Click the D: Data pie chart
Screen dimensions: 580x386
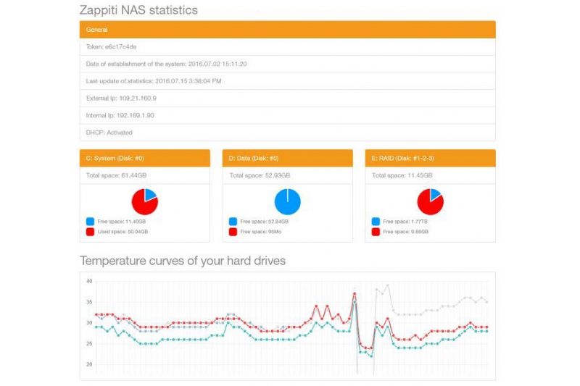point(287,201)
